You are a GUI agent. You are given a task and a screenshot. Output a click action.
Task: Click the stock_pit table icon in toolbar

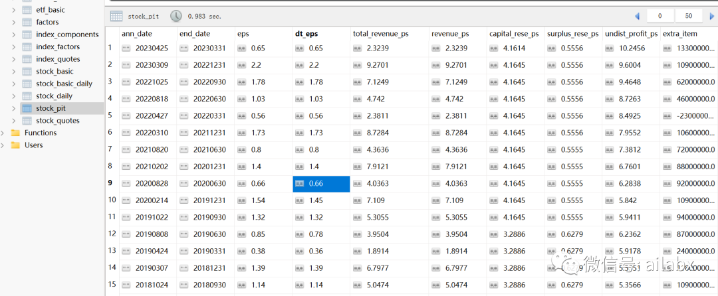click(x=116, y=16)
